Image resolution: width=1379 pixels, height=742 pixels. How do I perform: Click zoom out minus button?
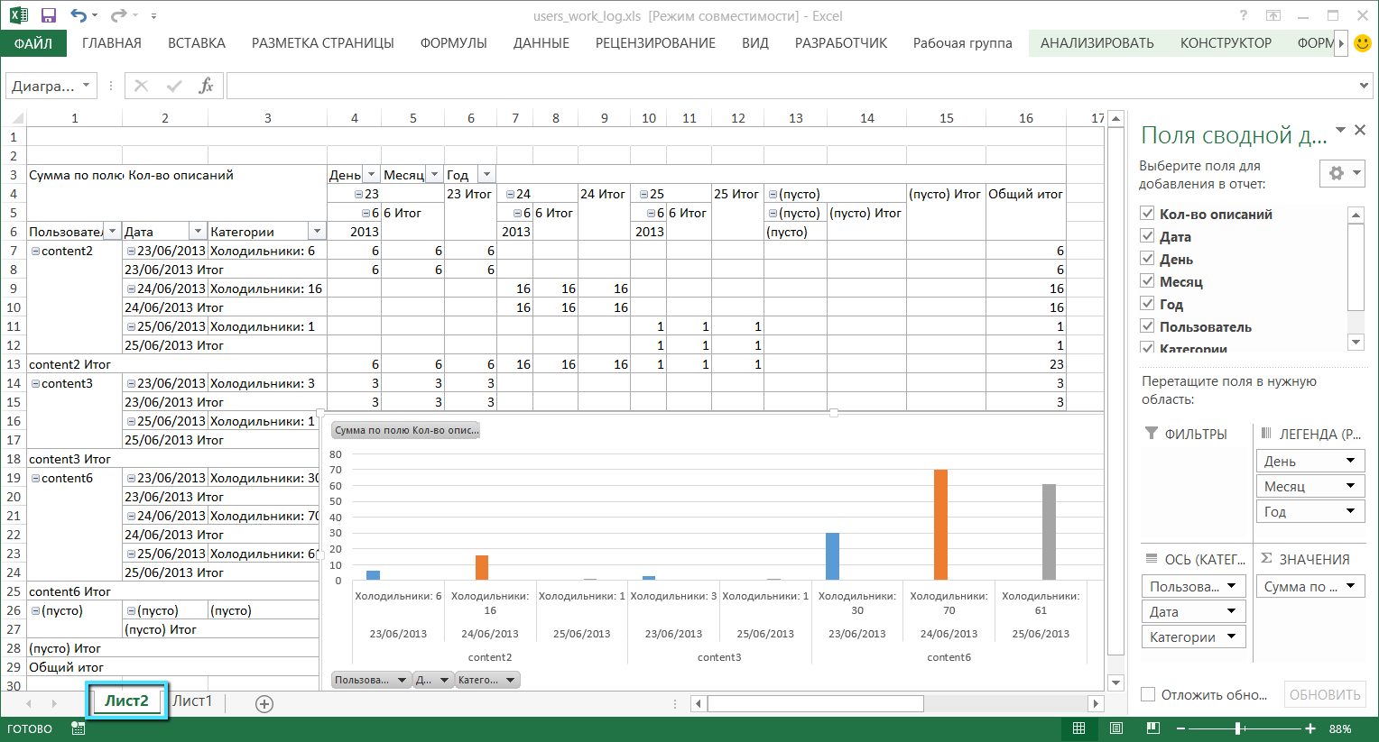[x=1181, y=728]
